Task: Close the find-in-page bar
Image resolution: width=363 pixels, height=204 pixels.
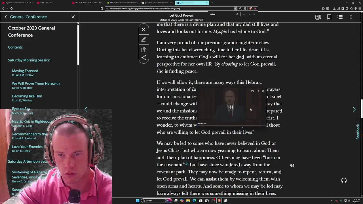Action: tap(254, 14)
